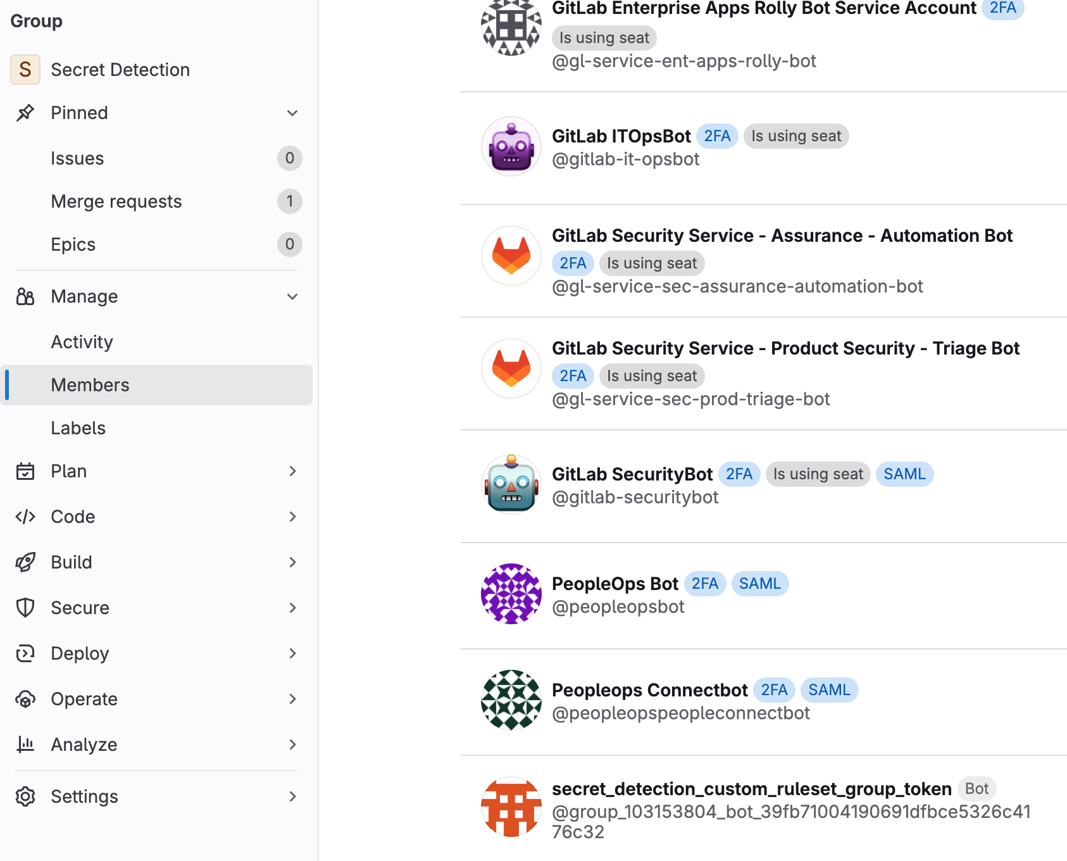This screenshot has width=1067, height=861.
Task: Click the Pinned pin icon
Action: point(25,112)
